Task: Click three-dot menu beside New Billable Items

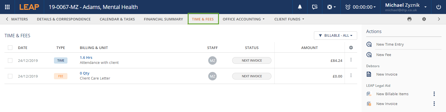Action: (434, 94)
